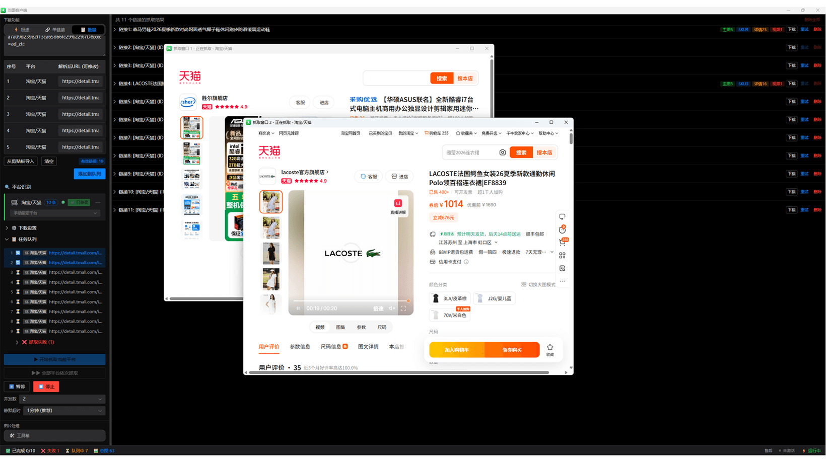Viewport: 826px width, 464px height.
Task: Click 主图5 tag on 链接1 row
Action: [728, 30]
